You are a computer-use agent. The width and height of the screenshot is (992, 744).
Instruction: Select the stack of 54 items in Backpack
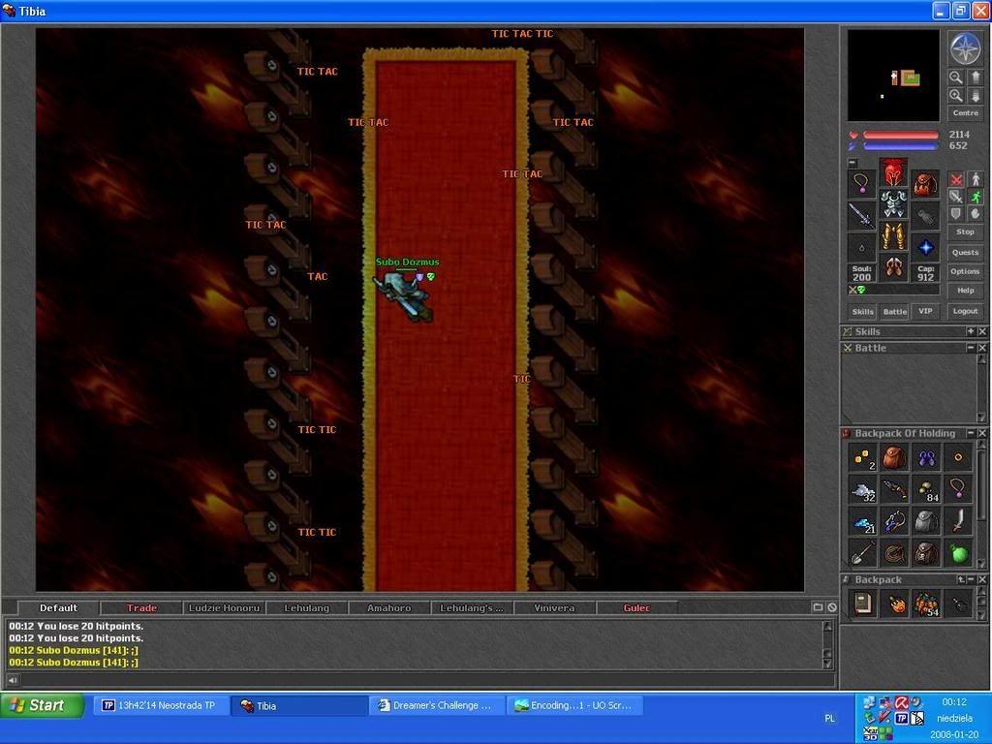click(927, 604)
